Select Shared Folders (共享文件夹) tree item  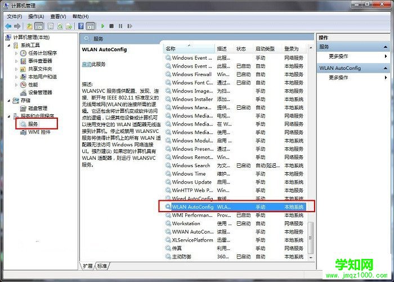(40, 69)
